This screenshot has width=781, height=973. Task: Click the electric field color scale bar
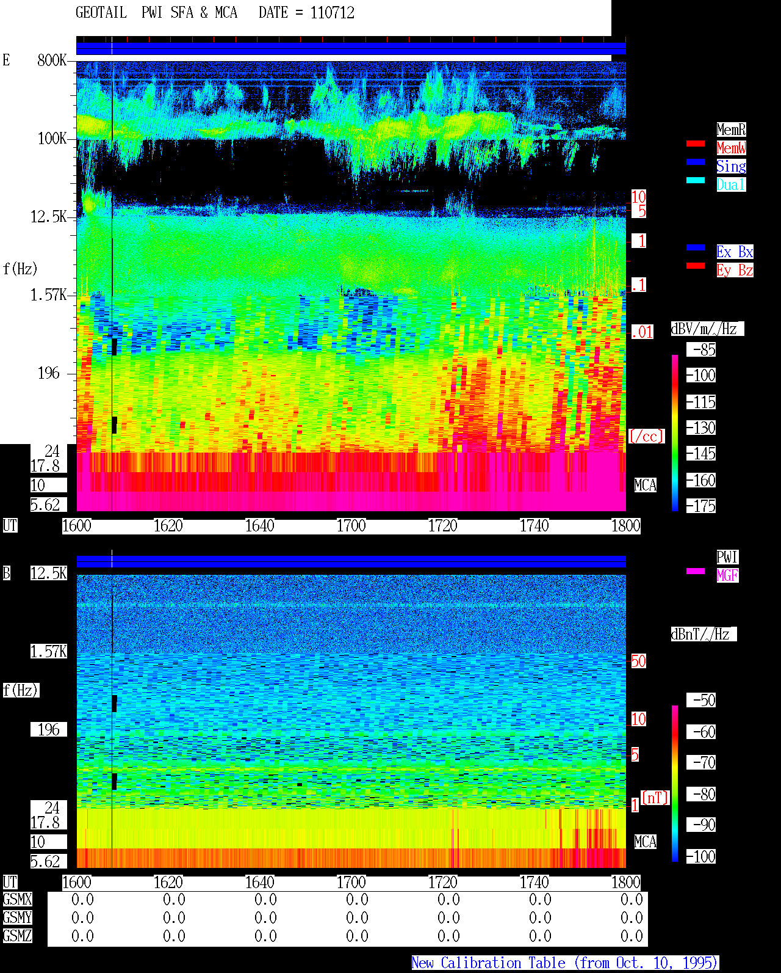coord(675,432)
